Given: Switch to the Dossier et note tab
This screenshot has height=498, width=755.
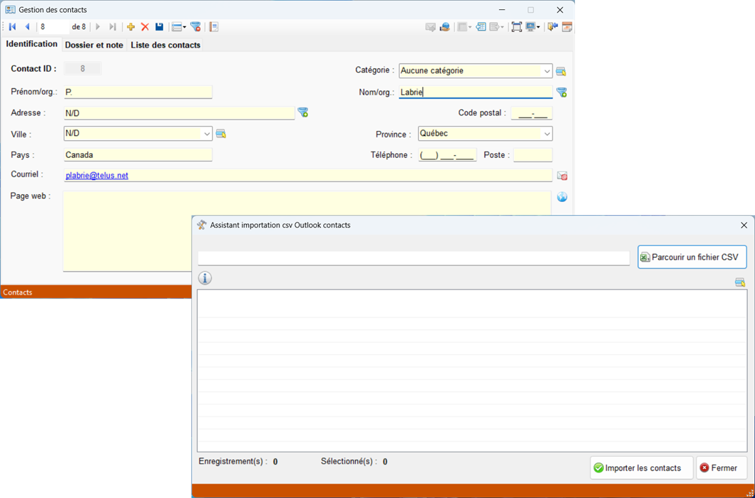Looking at the screenshot, I should click(x=94, y=45).
